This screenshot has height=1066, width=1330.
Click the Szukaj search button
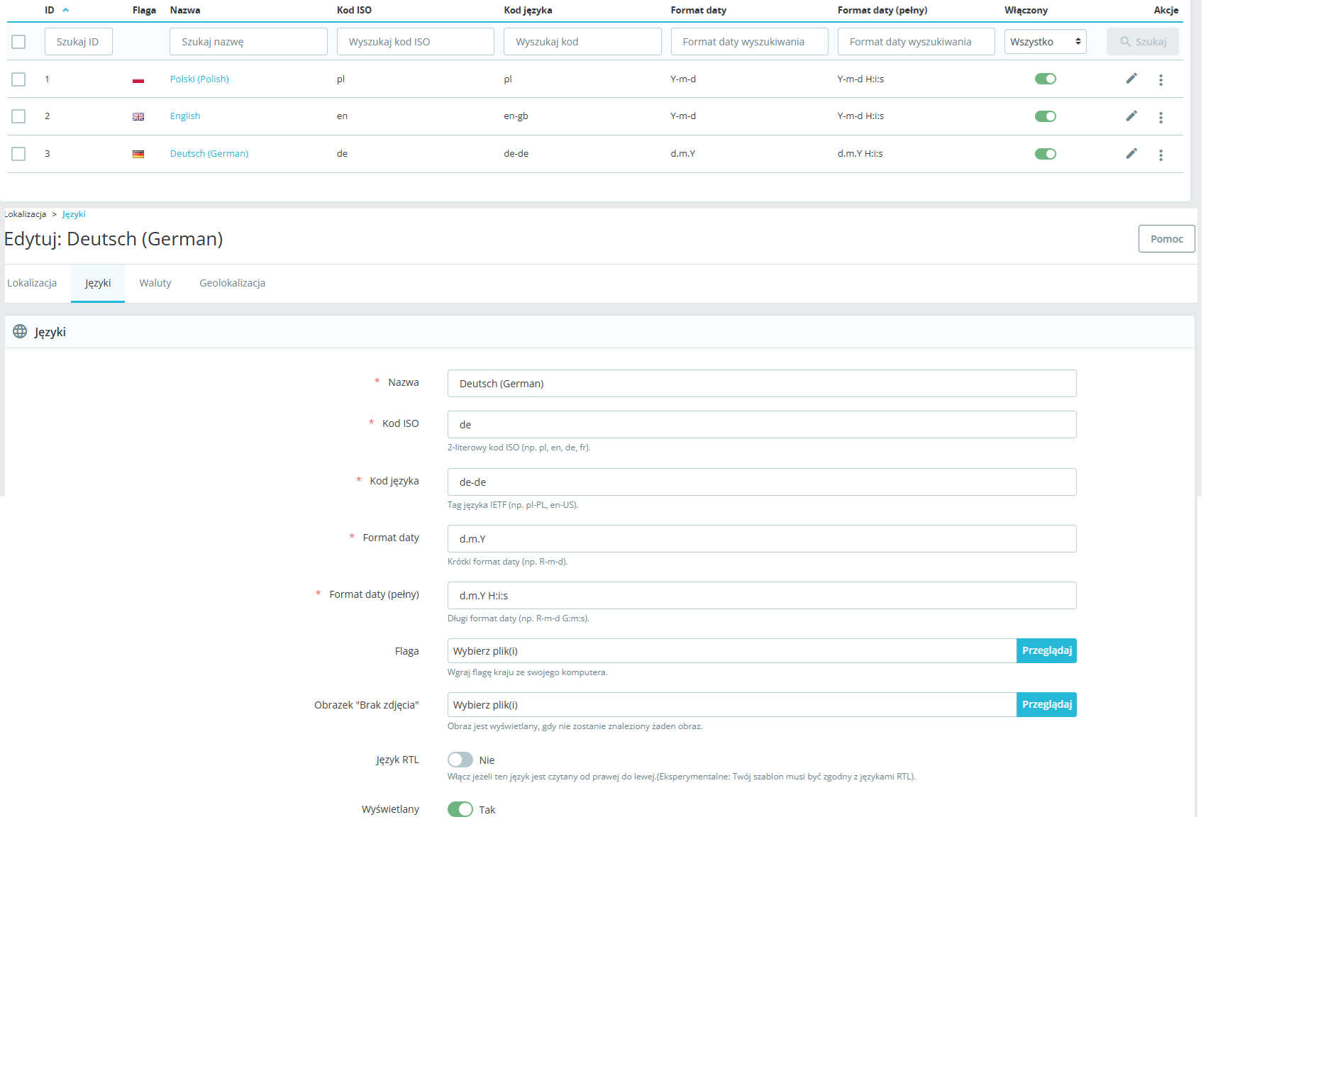(1143, 42)
